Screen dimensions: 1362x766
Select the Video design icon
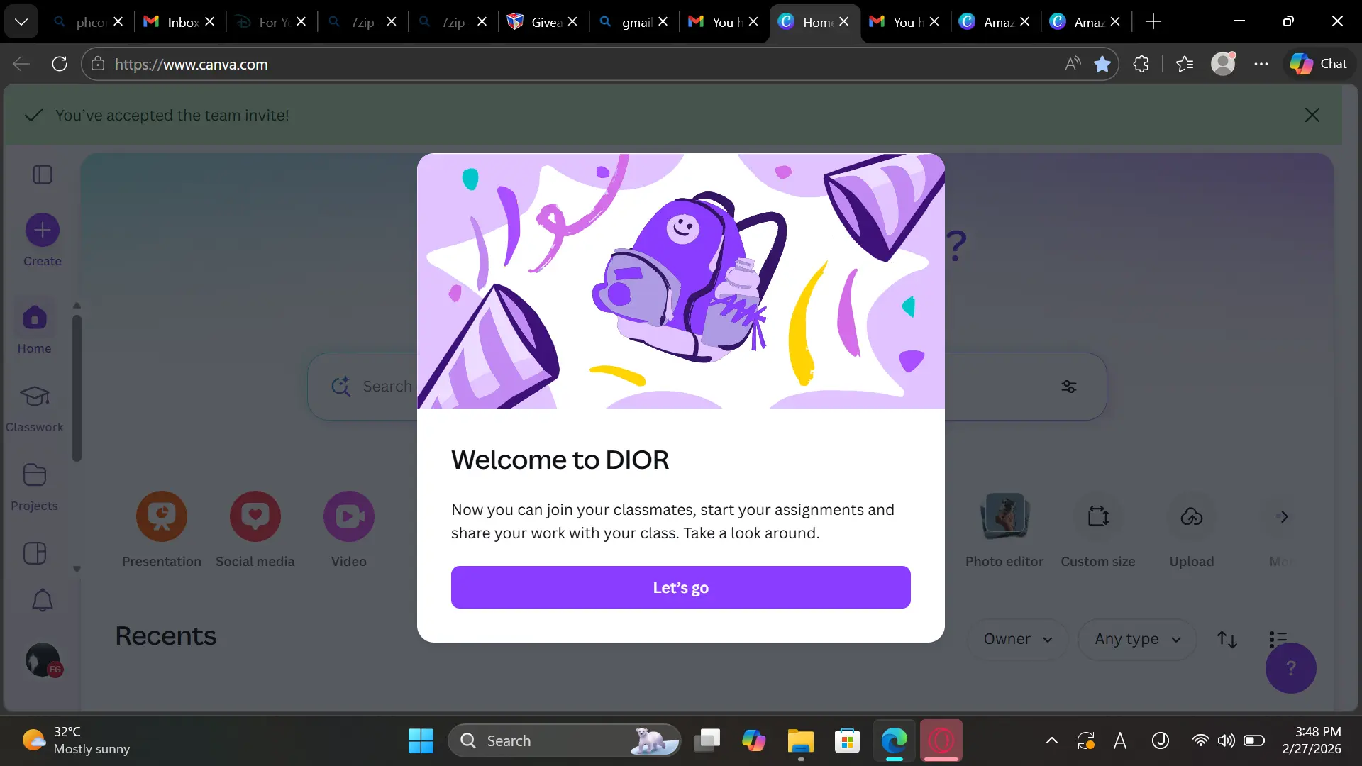pyautogui.click(x=349, y=516)
